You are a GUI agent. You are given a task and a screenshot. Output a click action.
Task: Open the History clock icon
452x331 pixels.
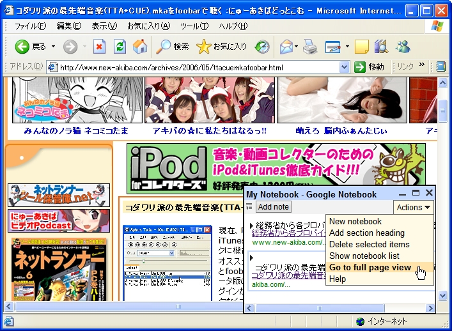click(262, 47)
